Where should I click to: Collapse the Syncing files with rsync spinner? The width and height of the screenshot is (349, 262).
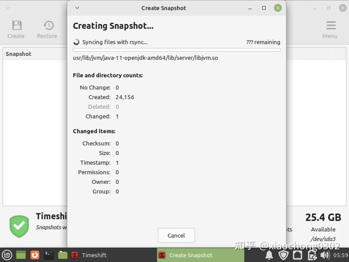pyautogui.click(x=75, y=42)
